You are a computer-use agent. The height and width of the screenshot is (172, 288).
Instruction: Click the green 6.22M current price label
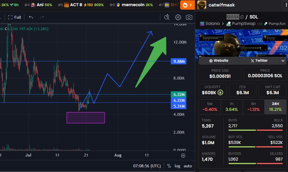click(179, 94)
